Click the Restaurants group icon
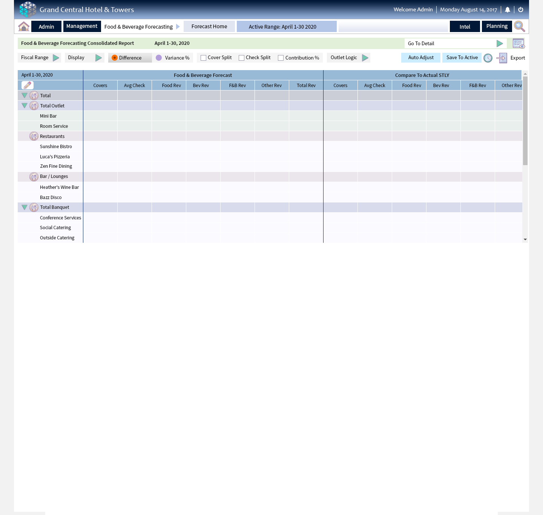This screenshot has width=543, height=515. click(x=34, y=136)
